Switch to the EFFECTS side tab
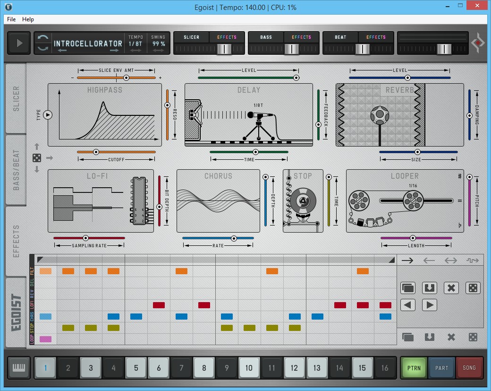The width and height of the screenshot is (491, 391). coord(16,242)
